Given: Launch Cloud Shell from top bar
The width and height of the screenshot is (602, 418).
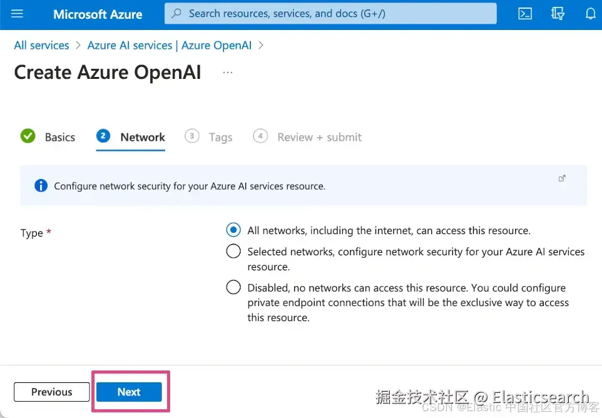Looking at the screenshot, I should point(525,14).
